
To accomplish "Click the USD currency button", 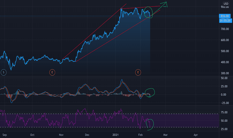I will pyautogui.click(x=226, y=4).
